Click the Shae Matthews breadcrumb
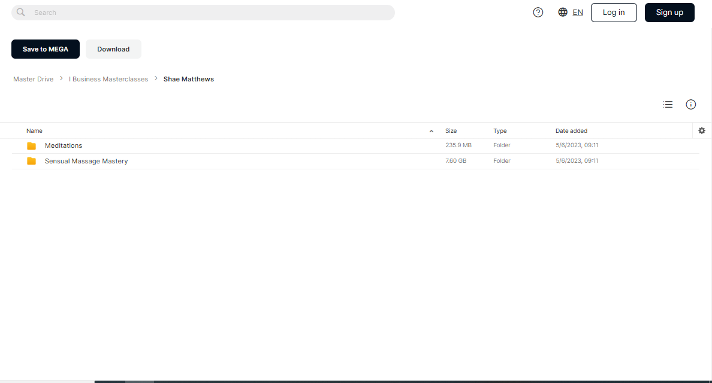The image size is (712, 383). click(x=188, y=79)
